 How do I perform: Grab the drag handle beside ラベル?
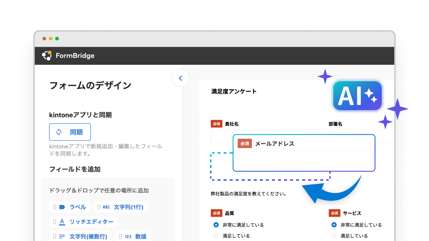pyautogui.click(x=55, y=207)
